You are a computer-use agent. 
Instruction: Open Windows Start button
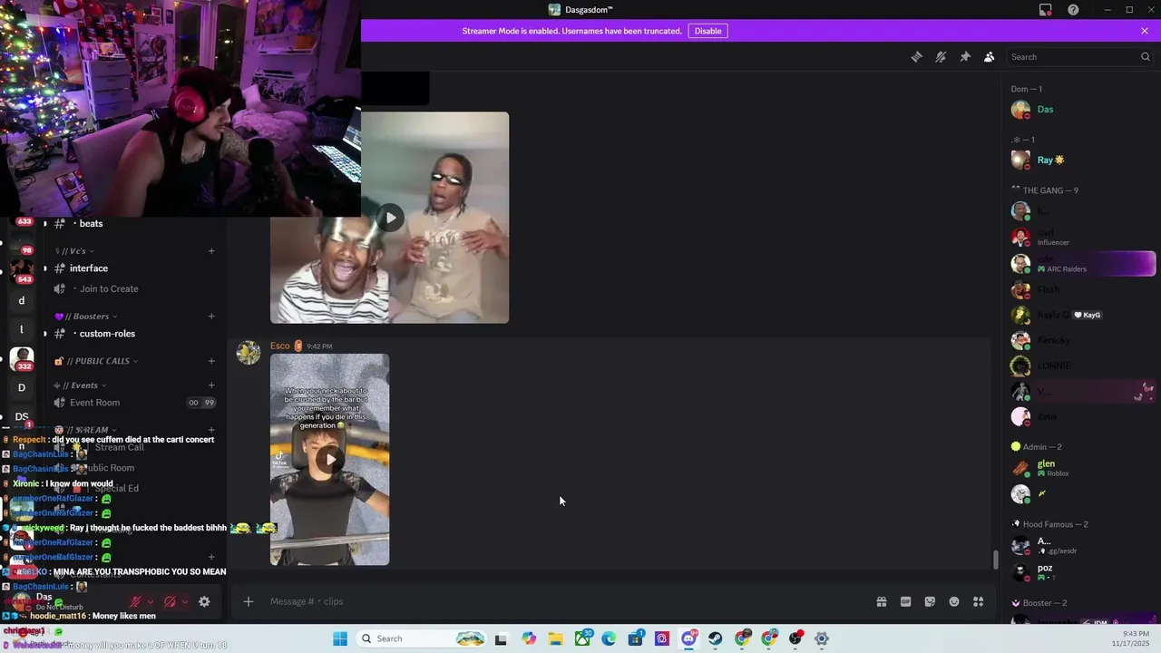(x=340, y=638)
